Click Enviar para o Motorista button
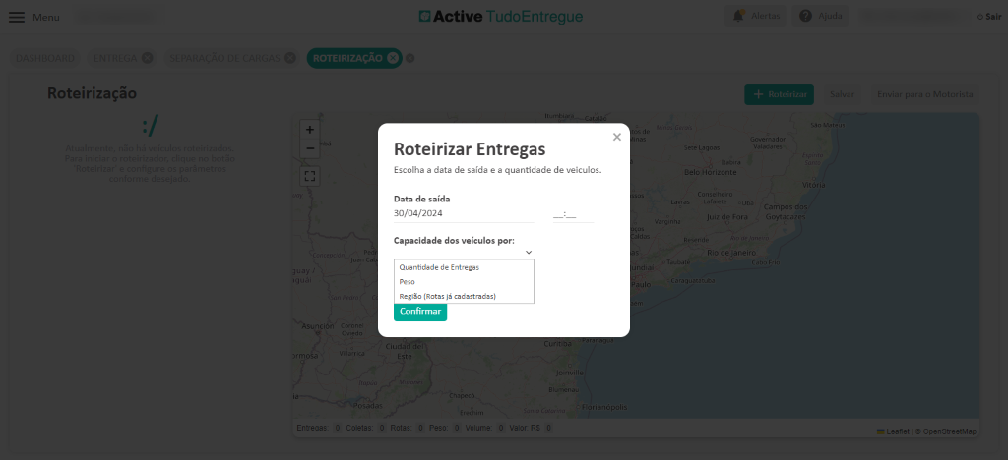 tap(925, 94)
